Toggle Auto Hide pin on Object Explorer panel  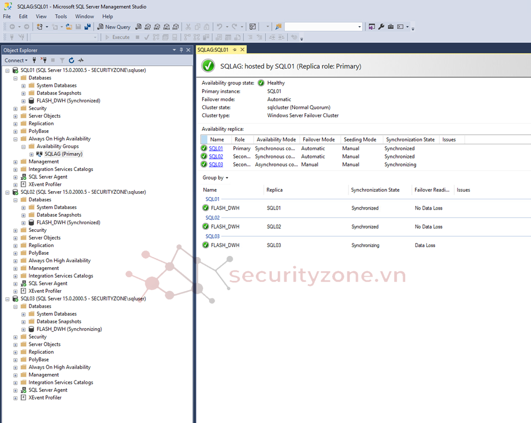click(181, 50)
